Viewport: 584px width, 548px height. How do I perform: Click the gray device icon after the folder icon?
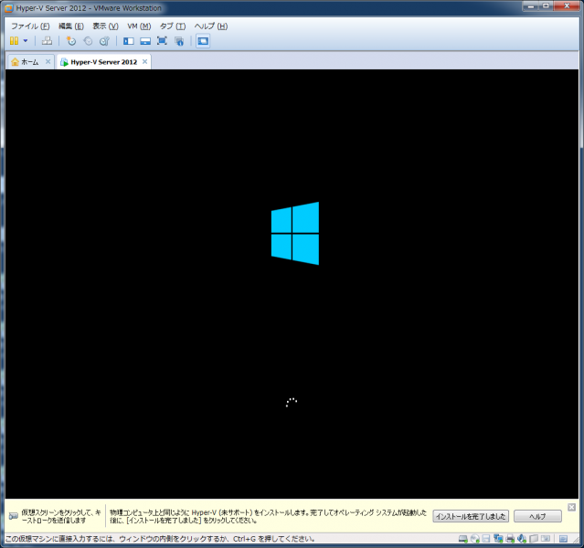(546, 538)
